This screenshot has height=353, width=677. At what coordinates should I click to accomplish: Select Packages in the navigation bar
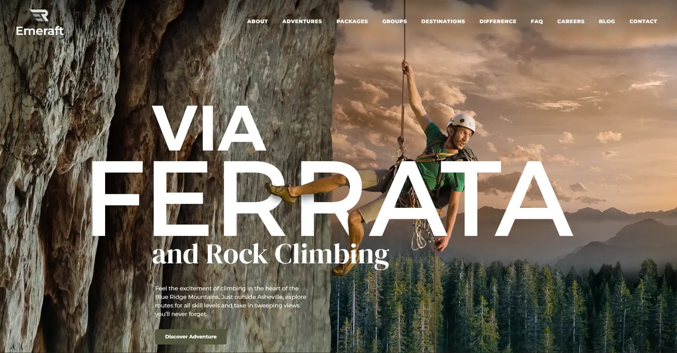352,21
